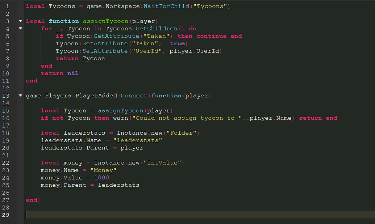This screenshot has width=375, height=224.
Task: Place cursor at the return nil statement
Action: (x=60, y=73)
